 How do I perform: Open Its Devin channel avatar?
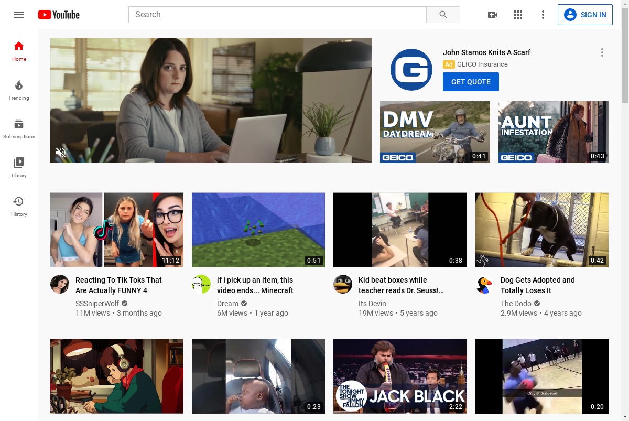click(343, 284)
